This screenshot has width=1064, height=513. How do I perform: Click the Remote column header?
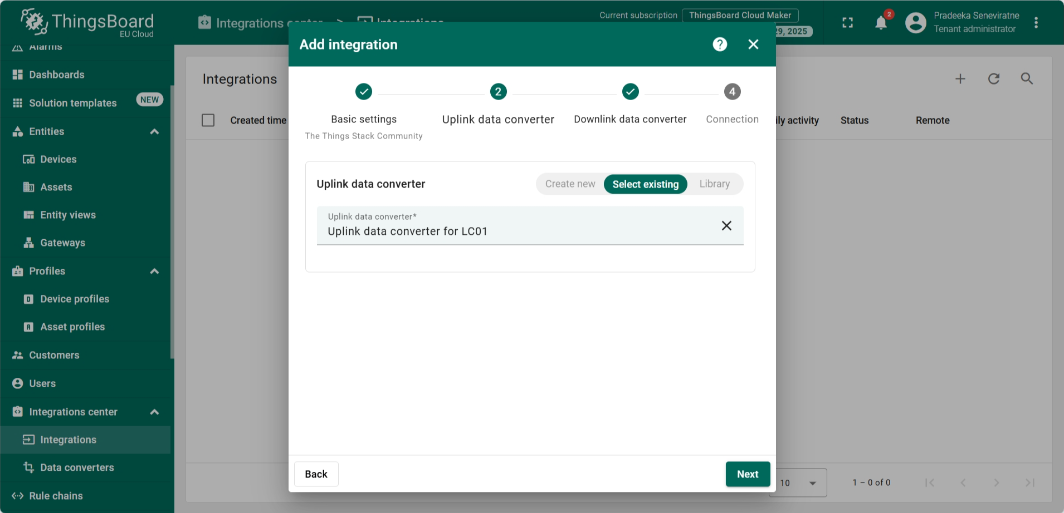(933, 120)
